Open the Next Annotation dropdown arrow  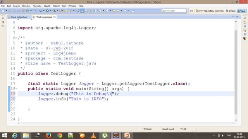[103, 11]
